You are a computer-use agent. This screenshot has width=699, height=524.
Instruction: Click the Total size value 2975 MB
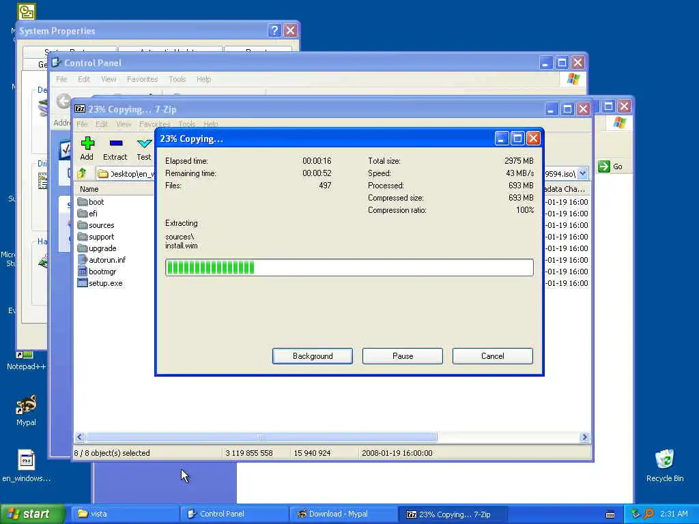pyautogui.click(x=519, y=161)
